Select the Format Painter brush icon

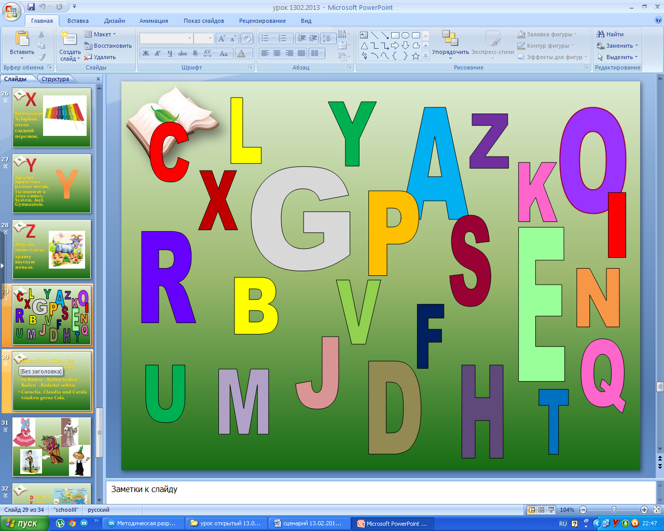41,57
